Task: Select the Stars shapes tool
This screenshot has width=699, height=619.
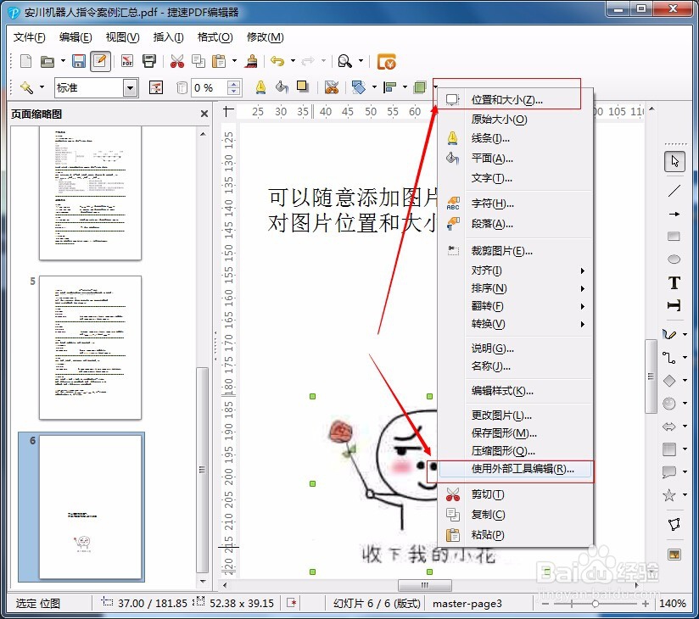Action: point(669,495)
